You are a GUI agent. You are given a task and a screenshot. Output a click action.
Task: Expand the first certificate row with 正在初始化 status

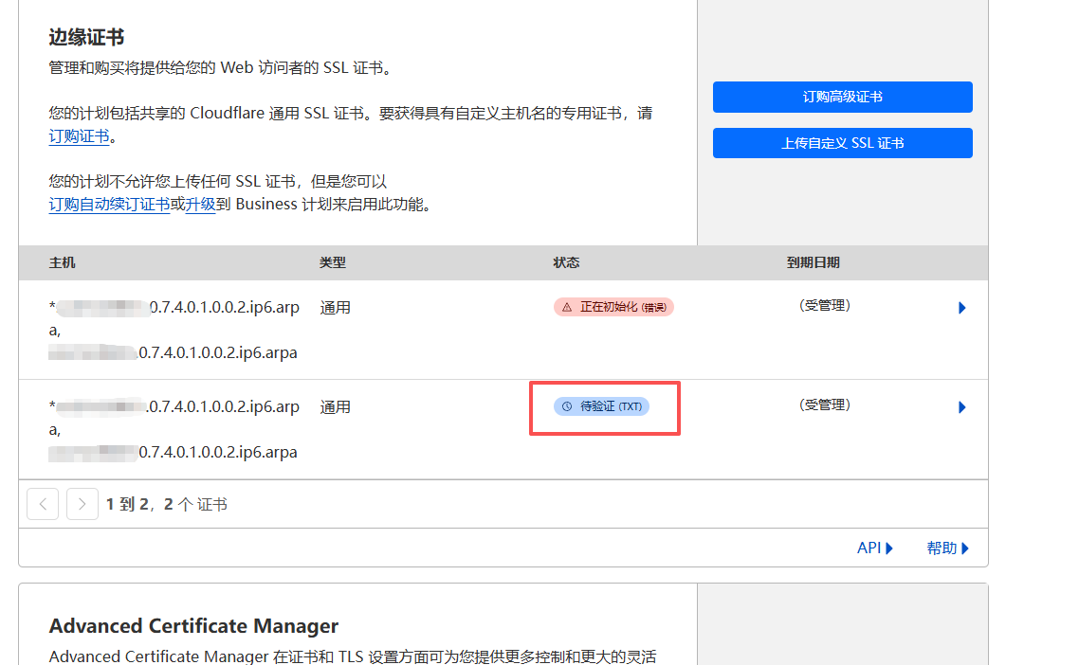click(961, 308)
